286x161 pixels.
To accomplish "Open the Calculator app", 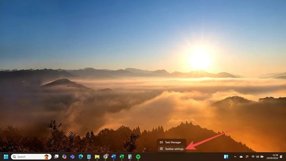I will point(130,157).
